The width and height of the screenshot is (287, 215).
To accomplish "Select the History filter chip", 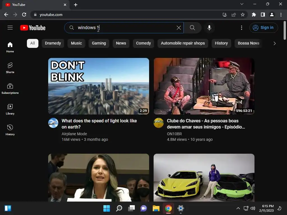I will click(221, 43).
